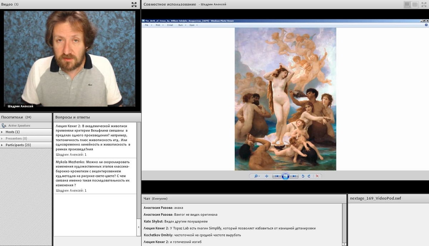Click the Вопросы и ответы panel header

coord(97,117)
